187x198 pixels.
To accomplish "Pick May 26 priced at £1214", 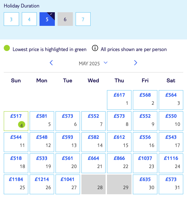I will point(42,184).
